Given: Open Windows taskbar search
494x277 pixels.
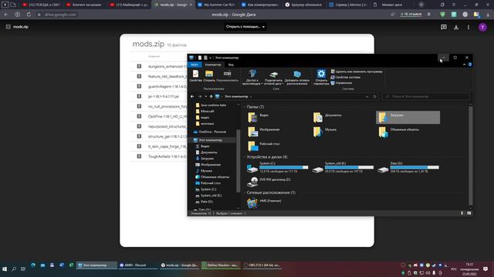Looking at the screenshot, I should click(14, 269).
